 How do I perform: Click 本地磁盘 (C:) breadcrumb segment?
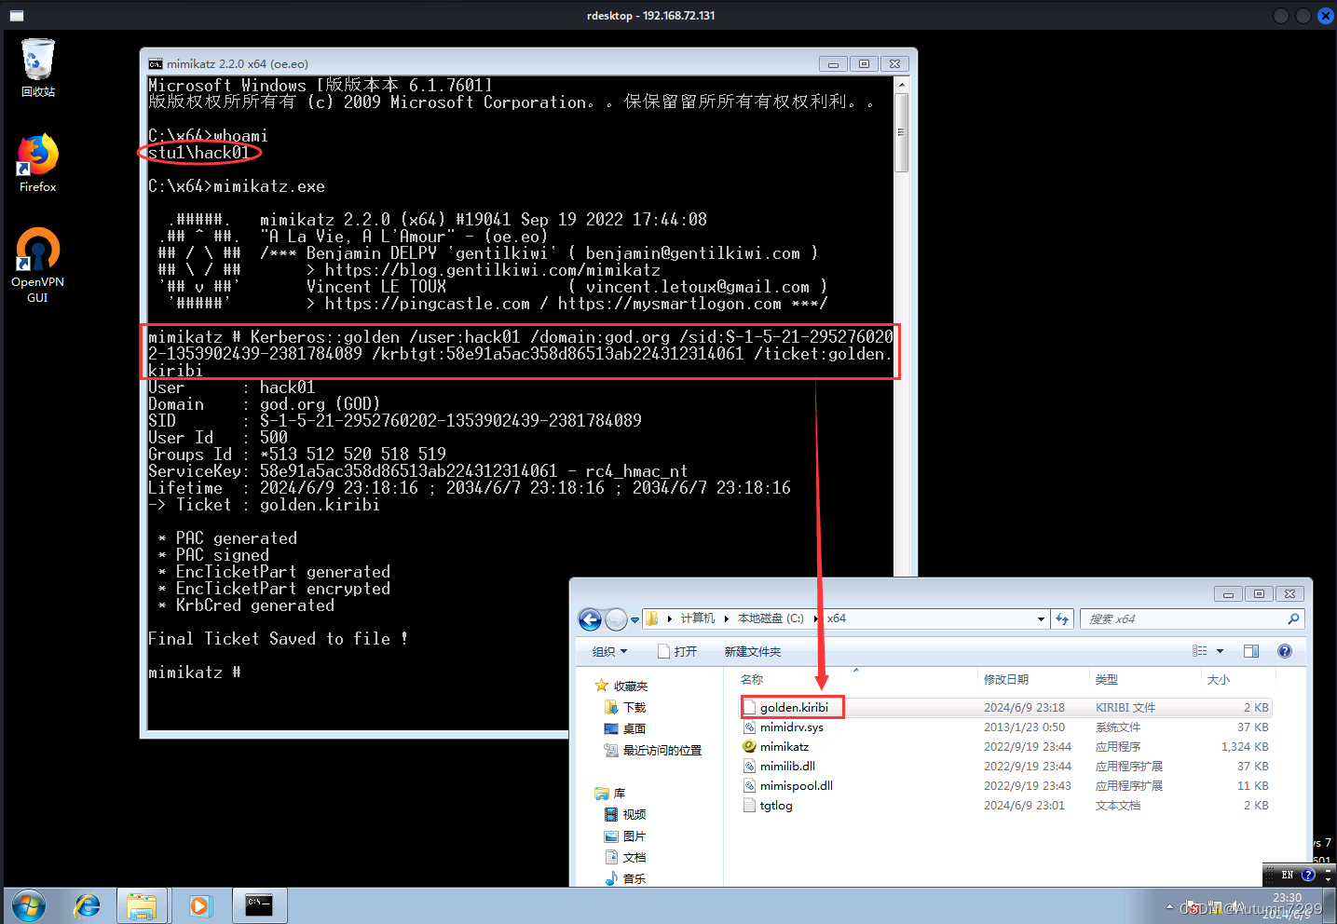point(771,618)
